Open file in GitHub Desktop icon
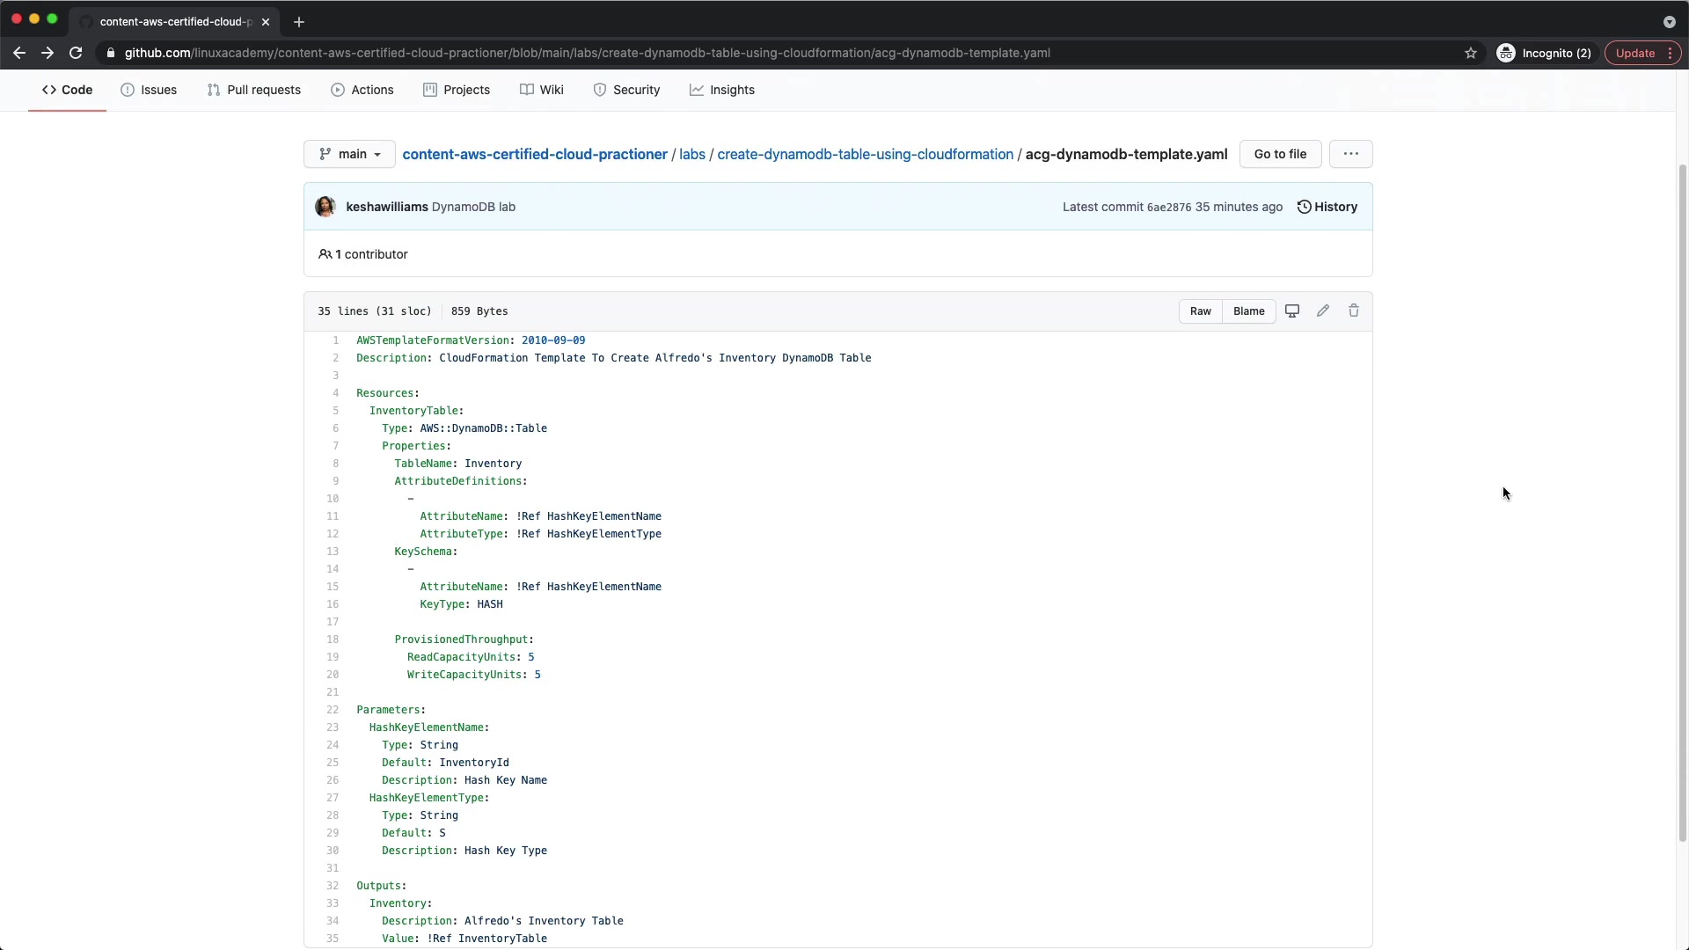 coord(1292,311)
